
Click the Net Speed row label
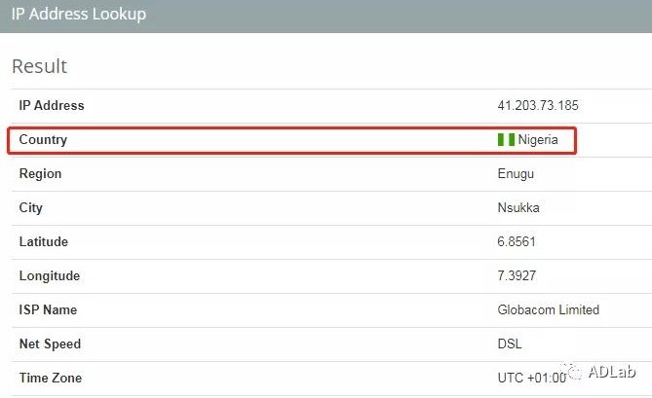coord(50,344)
